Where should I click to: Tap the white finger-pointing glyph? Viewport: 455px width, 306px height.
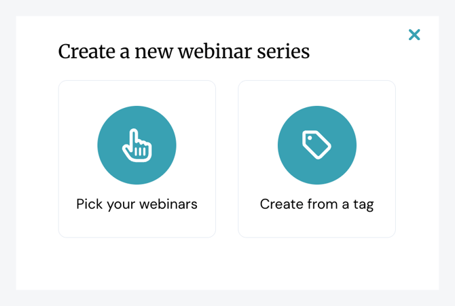click(x=136, y=145)
